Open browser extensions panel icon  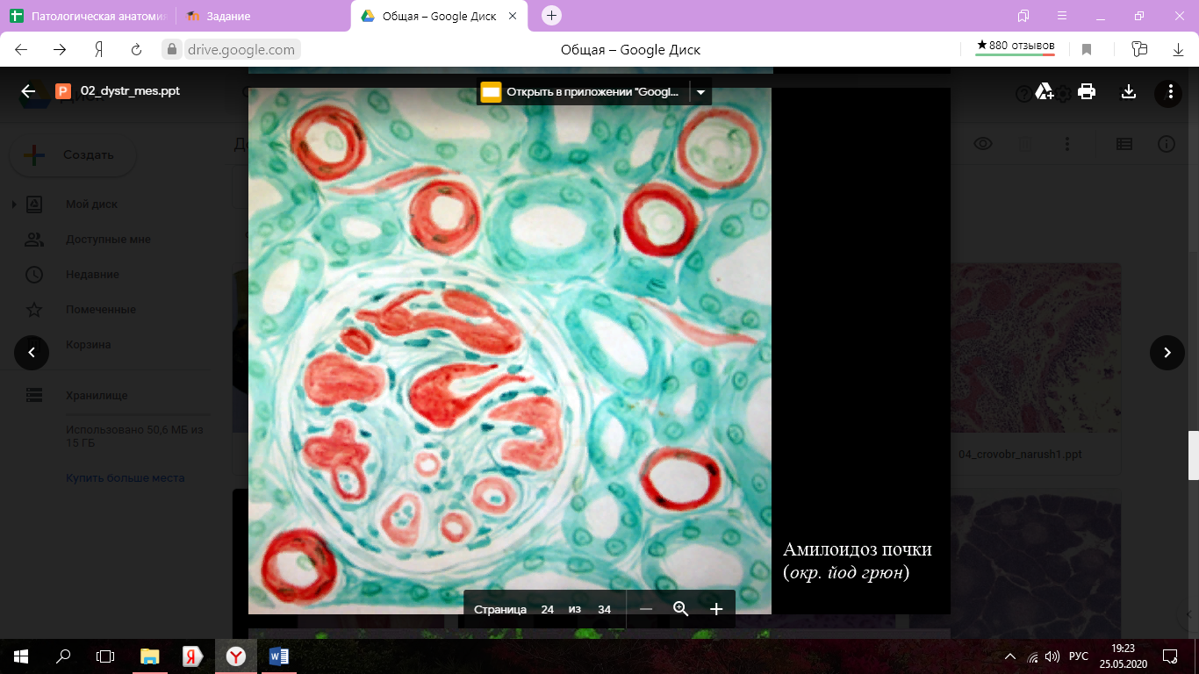tap(1139, 50)
